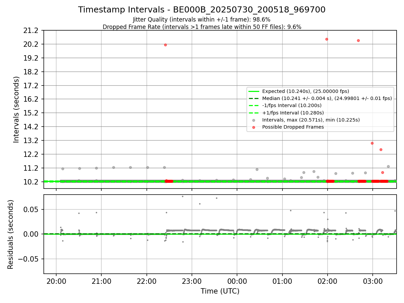Click the x-axis tick label '00:00'
The height and width of the screenshot is (303, 404).
237,281
